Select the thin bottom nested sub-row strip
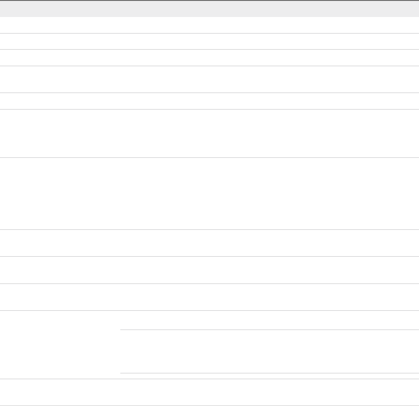419x406 pixels. (269, 376)
